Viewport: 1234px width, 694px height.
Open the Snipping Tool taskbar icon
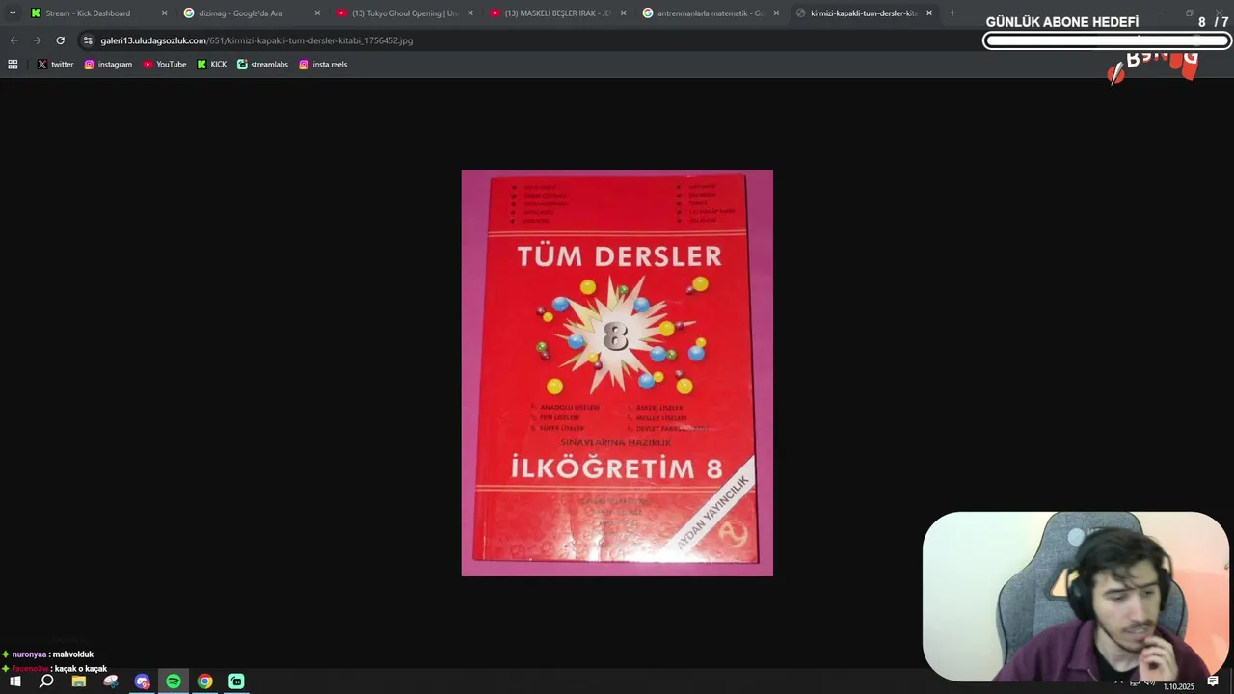pyautogui.click(x=111, y=681)
